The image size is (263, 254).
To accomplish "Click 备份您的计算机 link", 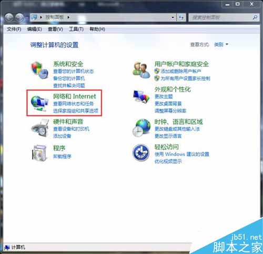I will click(69, 79).
